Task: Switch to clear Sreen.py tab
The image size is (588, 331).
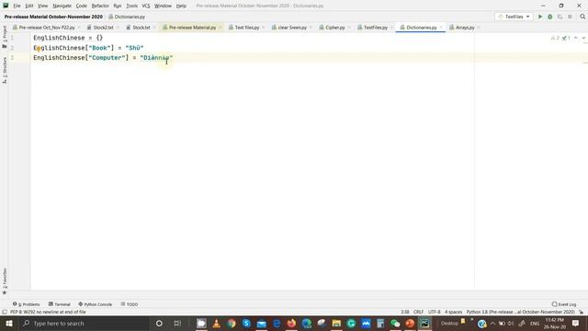Action: (292, 28)
